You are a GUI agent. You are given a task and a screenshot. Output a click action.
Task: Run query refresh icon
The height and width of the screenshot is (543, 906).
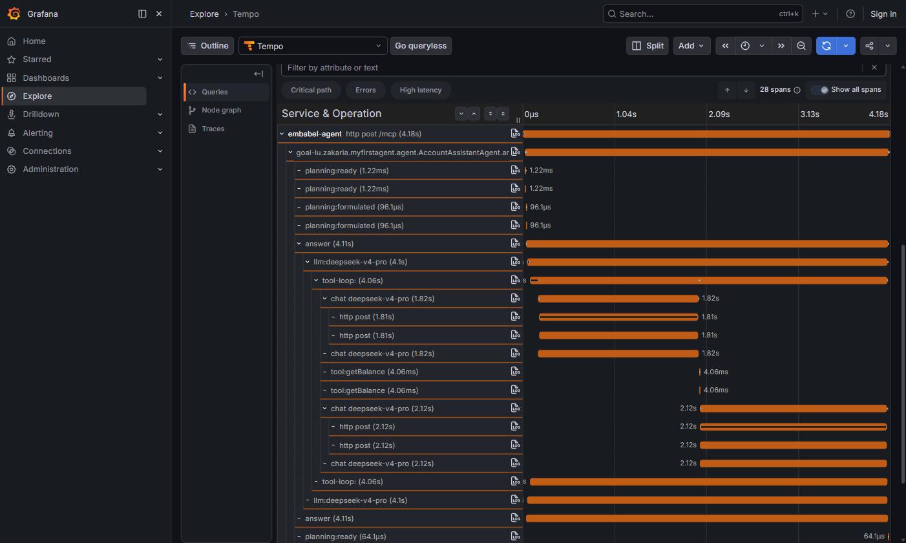(827, 46)
